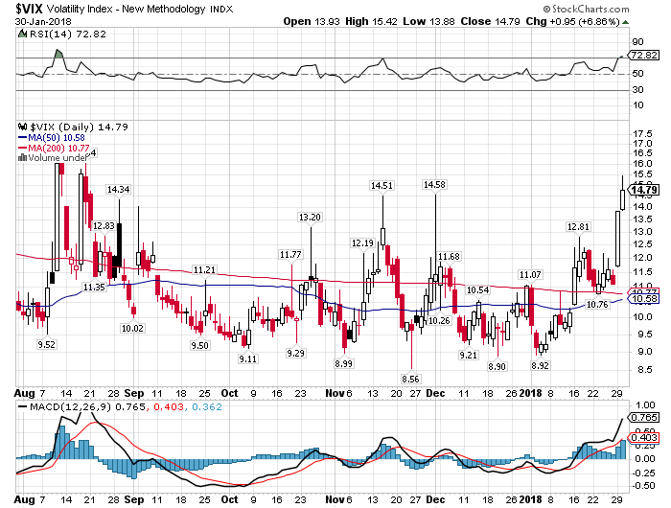Click the Close 14.79 quote value
671x508 pixels.
coord(491,21)
